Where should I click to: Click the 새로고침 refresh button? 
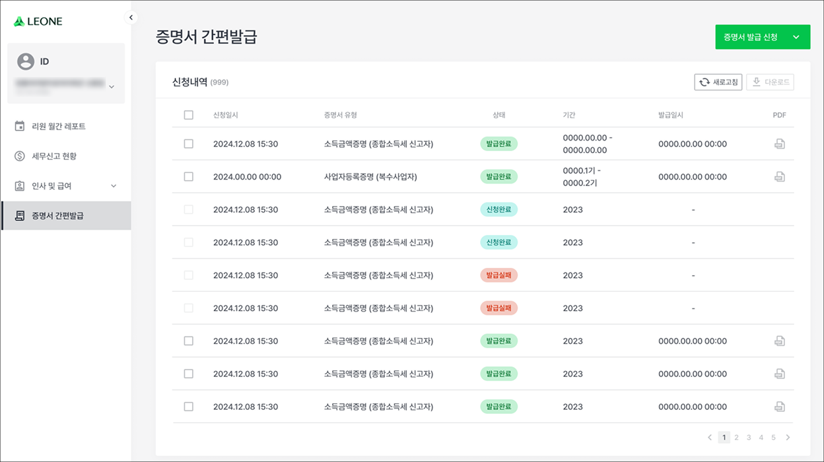(x=718, y=82)
